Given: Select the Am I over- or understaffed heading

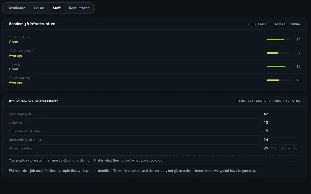Looking at the screenshot, I should point(33,101).
